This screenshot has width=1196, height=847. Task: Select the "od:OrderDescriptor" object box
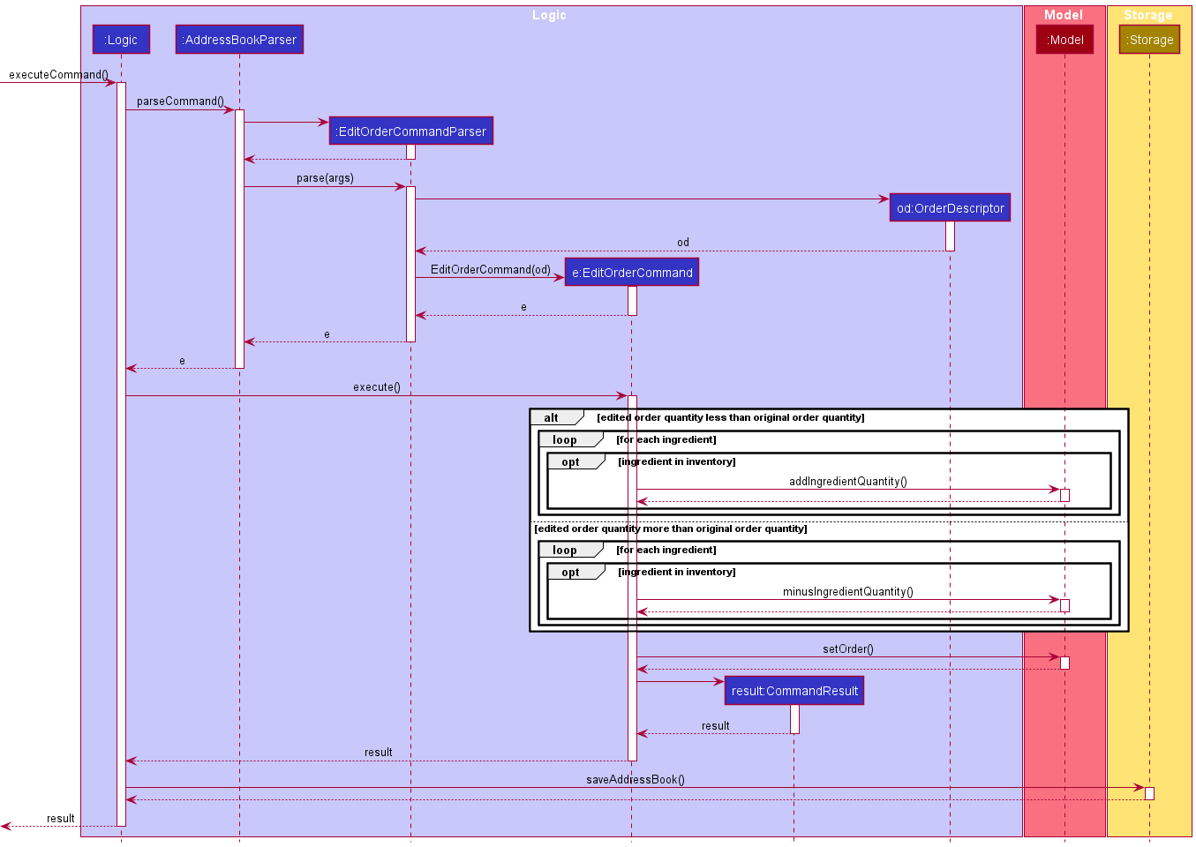[x=949, y=207]
